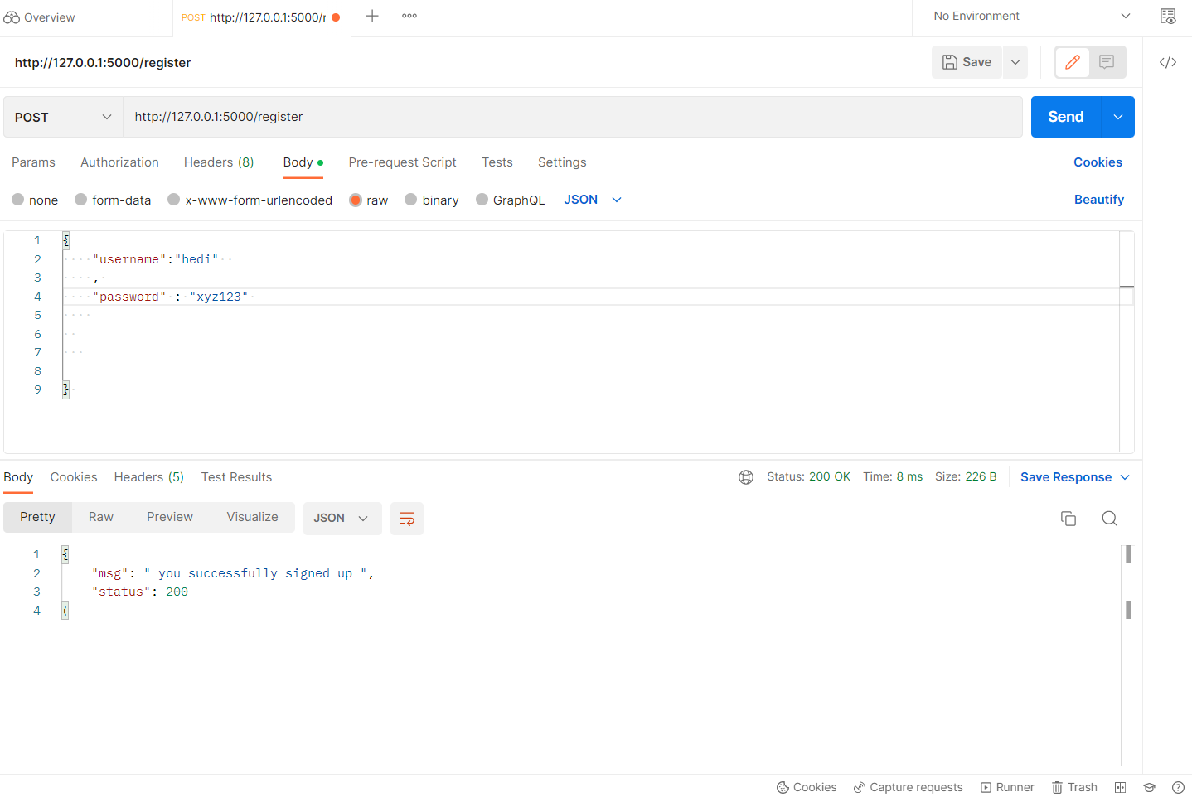Copy the response body
This screenshot has height=797, width=1192.
(1068, 518)
